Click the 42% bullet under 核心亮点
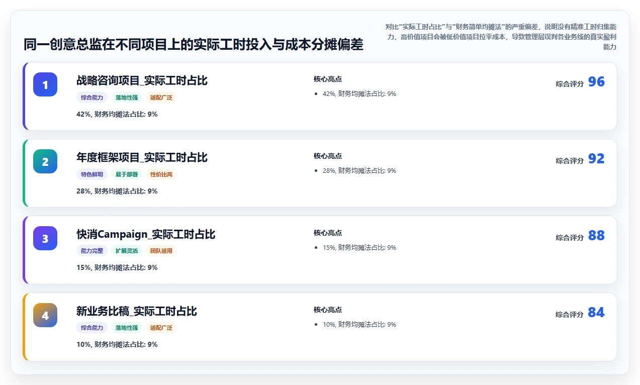Screen dimensions: 640x385 pos(359,94)
